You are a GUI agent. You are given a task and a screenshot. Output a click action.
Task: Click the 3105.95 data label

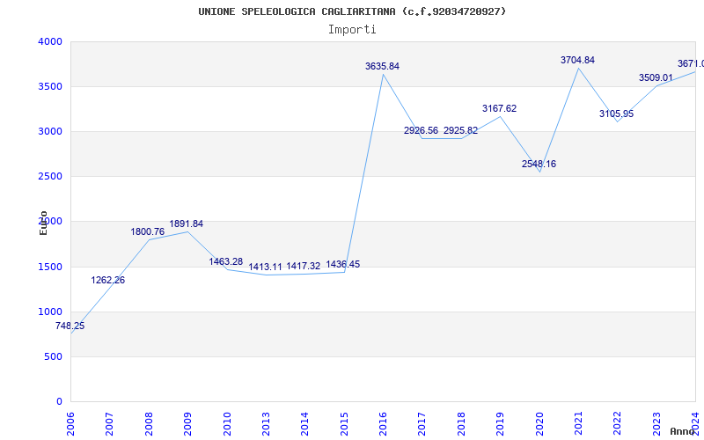(x=617, y=114)
